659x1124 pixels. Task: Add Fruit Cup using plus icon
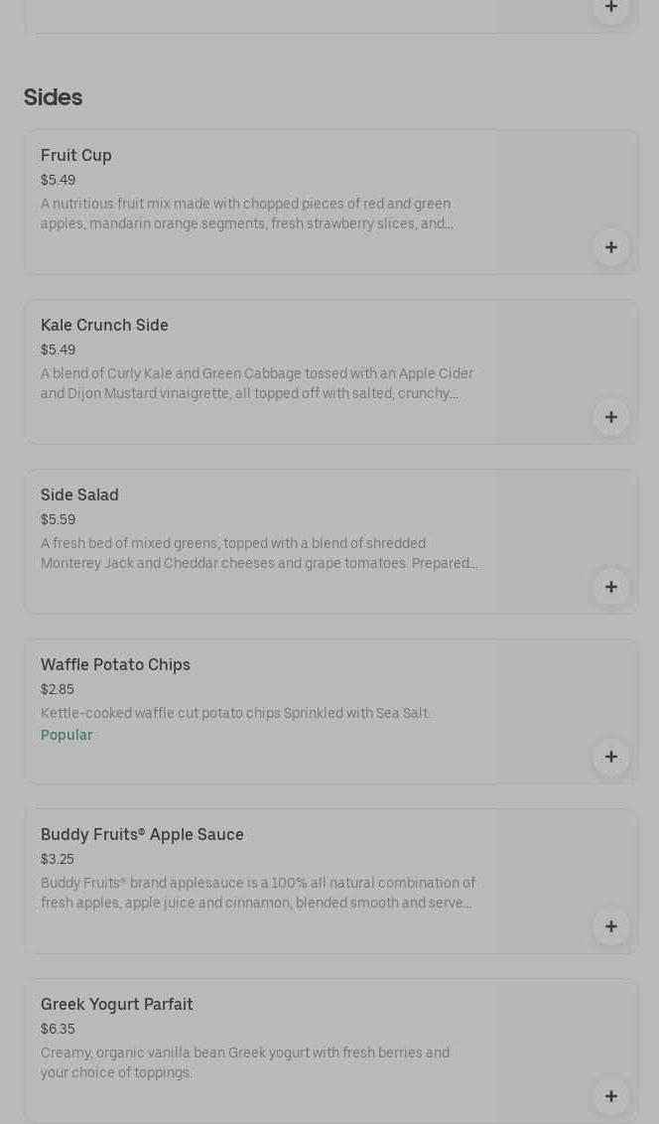(611, 247)
